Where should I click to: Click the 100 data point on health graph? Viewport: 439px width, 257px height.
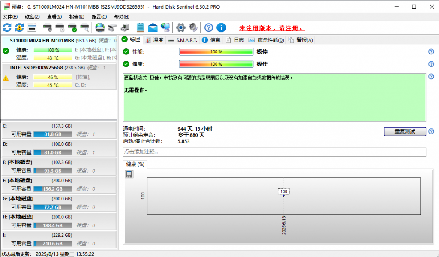[284, 196]
